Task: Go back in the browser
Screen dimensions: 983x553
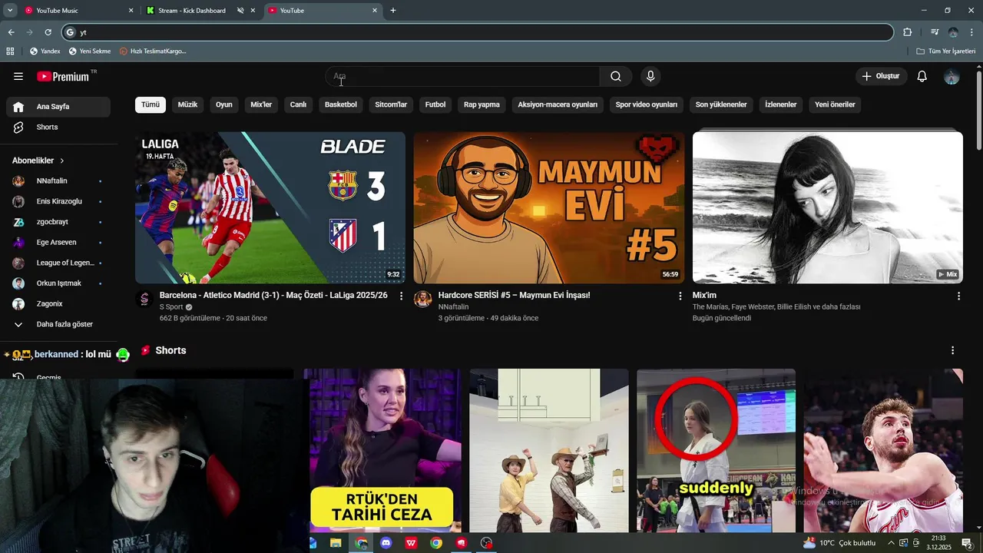Action: coord(11,32)
